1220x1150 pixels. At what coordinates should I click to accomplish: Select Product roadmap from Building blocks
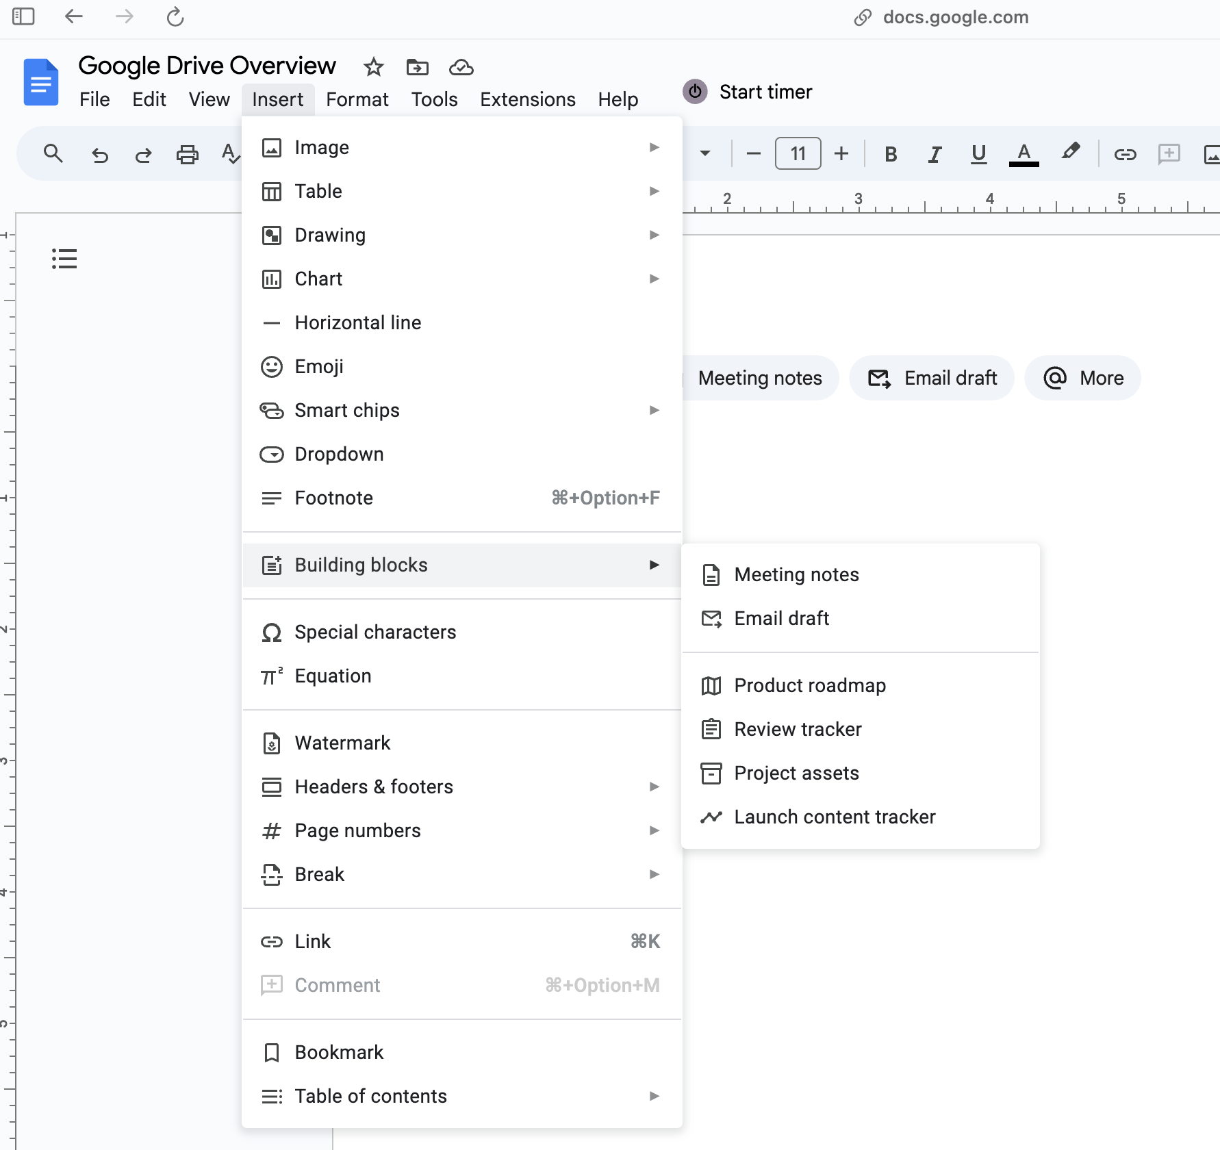point(810,685)
